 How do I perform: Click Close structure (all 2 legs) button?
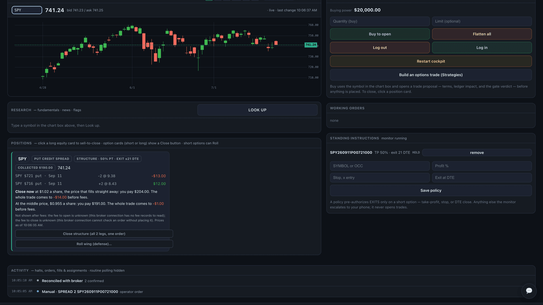(x=94, y=234)
